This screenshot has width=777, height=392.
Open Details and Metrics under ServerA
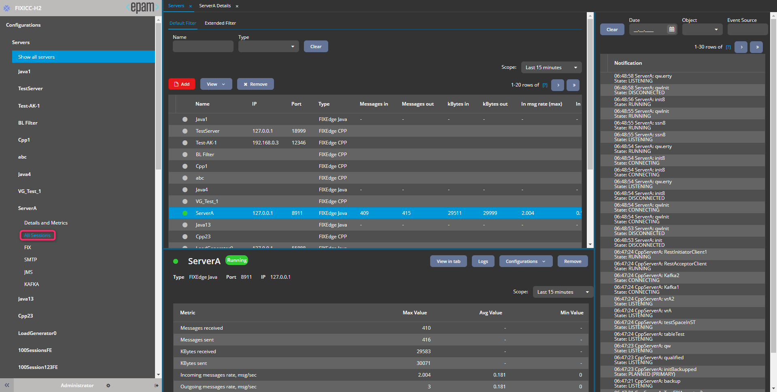coord(46,223)
